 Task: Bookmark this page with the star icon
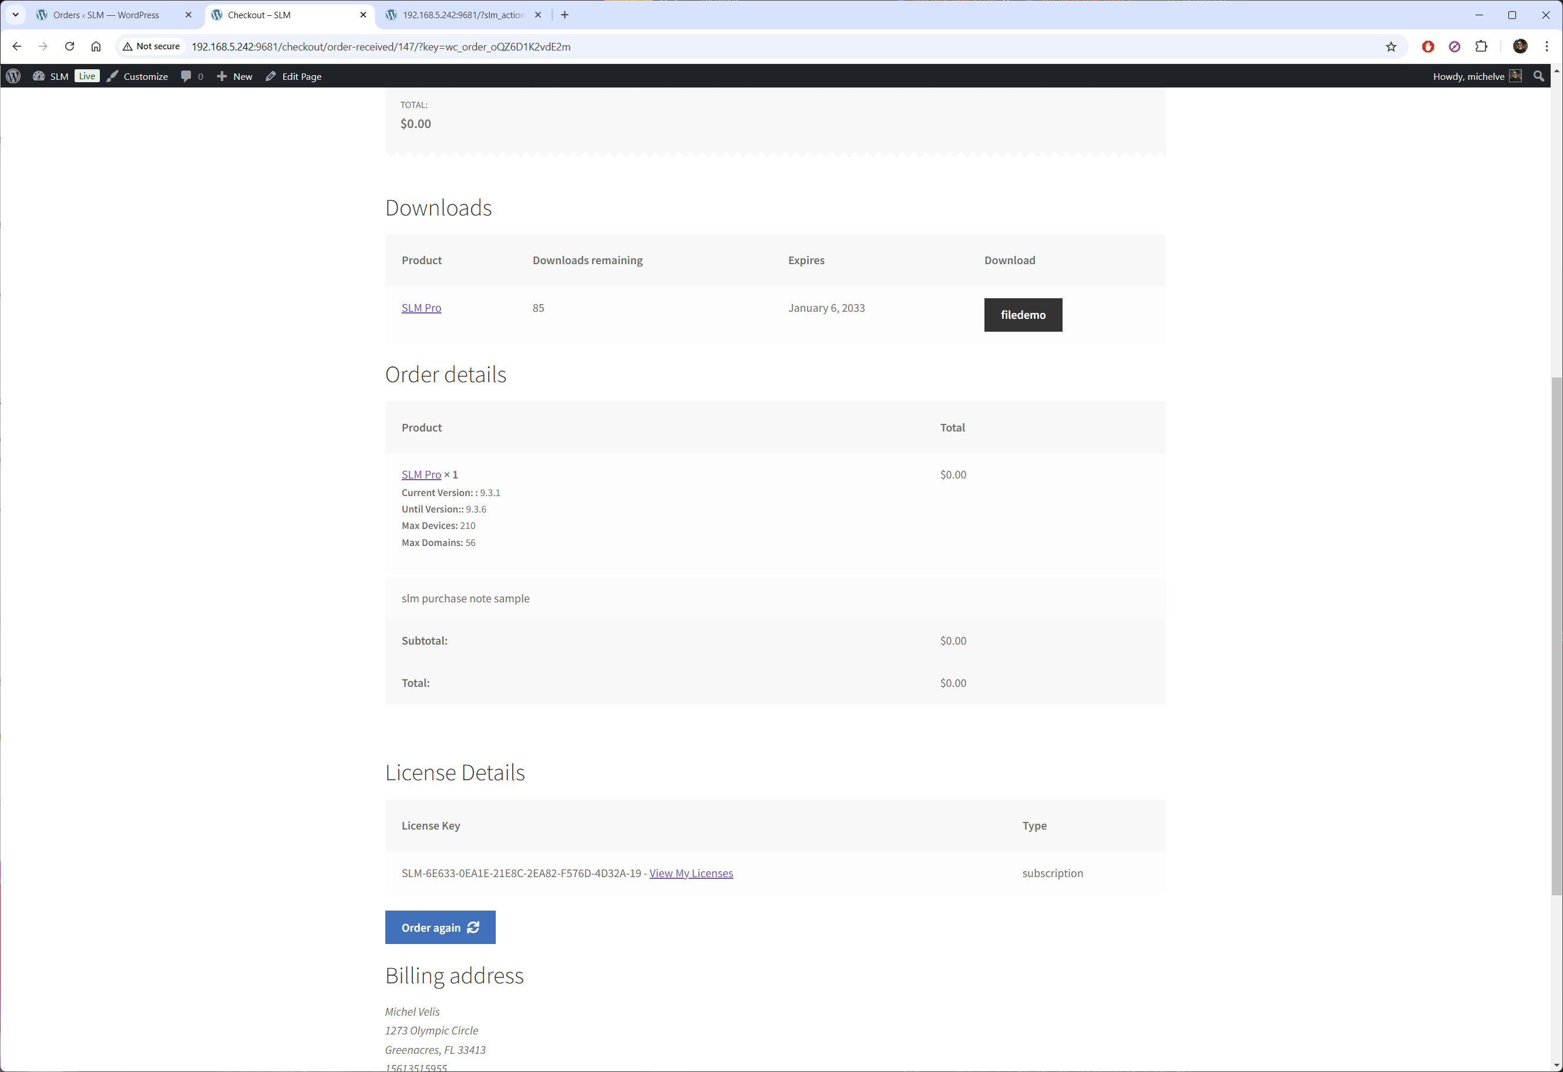pyautogui.click(x=1391, y=46)
